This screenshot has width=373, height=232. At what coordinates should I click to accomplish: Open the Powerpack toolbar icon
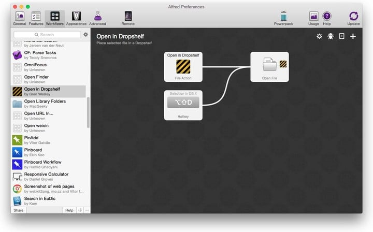[283, 18]
